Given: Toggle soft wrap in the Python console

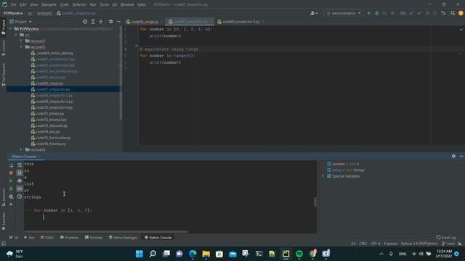Looking at the screenshot, I should click(x=20, y=165).
